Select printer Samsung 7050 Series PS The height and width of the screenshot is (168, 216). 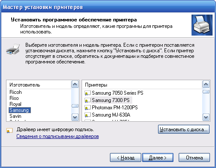coord(118,93)
